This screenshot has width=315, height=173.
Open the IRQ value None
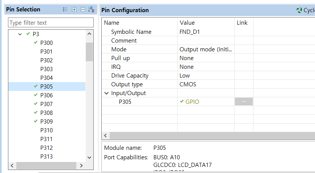206,67
